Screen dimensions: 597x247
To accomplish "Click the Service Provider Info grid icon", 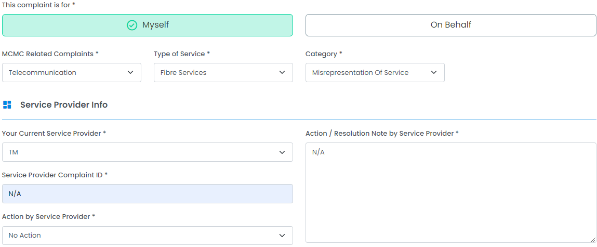I will tap(7, 105).
